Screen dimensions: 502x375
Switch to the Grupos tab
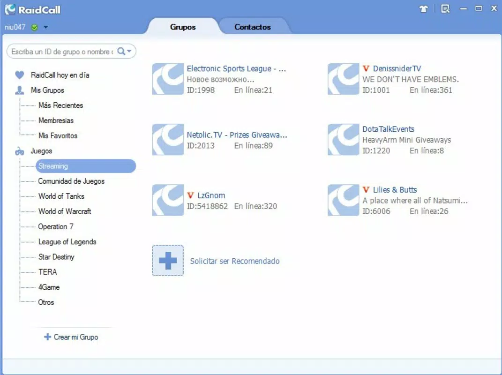pos(182,27)
